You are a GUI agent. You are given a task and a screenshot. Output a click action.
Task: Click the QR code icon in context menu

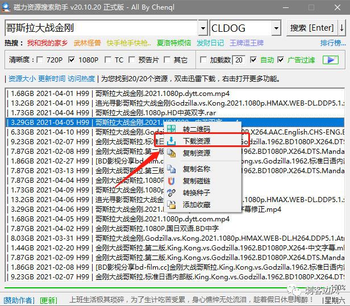point(172,129)
